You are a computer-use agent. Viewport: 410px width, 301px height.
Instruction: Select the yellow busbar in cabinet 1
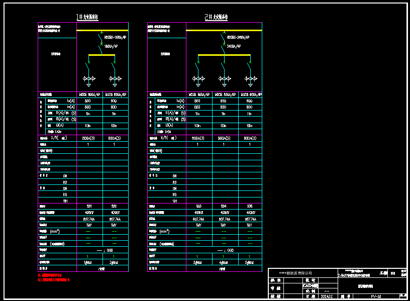coord(102,55)
